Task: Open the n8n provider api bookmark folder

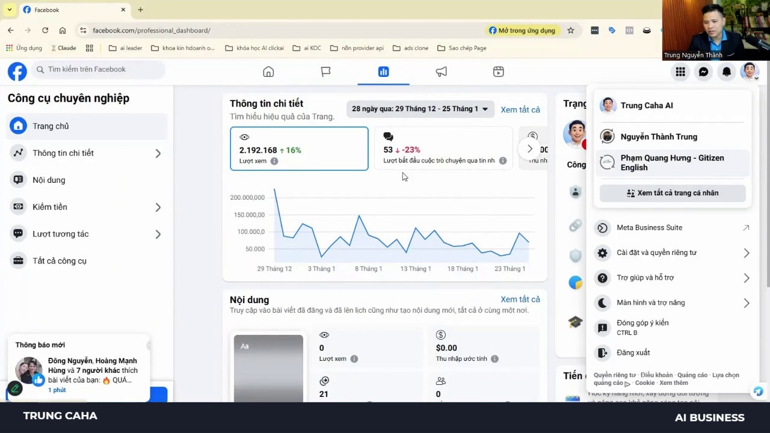Action: (357, 48)
